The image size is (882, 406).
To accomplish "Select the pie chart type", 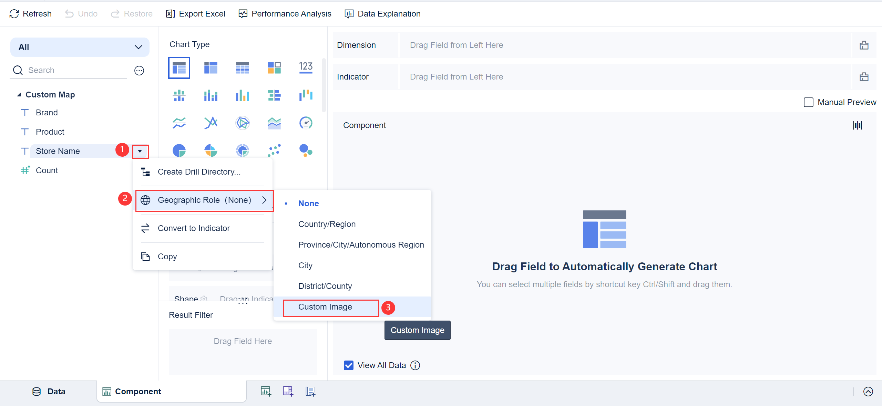I will click(x=179, y=150).
